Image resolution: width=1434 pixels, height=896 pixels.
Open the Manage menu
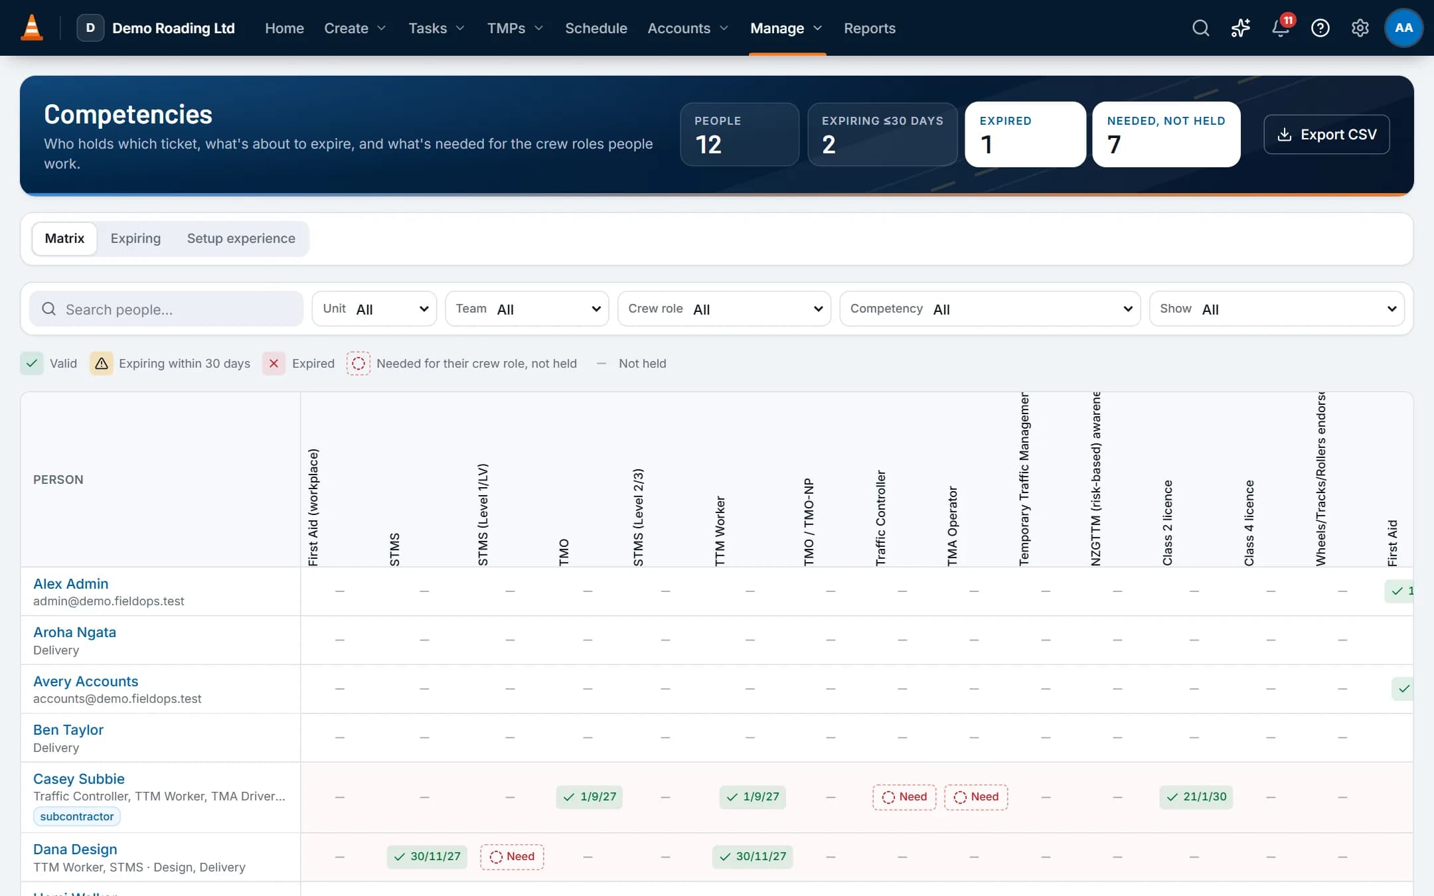(x=787, y=28)
